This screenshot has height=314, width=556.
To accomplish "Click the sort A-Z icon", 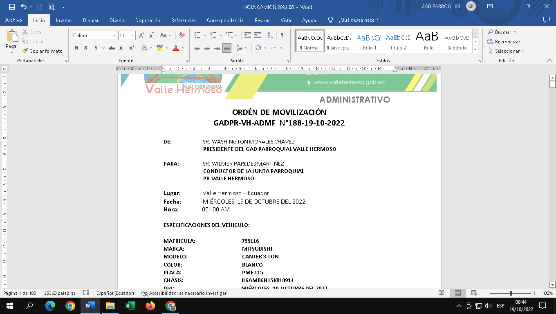I will 270,36.
